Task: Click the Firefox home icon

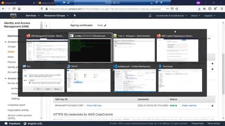Action: (x=19, y=9)
